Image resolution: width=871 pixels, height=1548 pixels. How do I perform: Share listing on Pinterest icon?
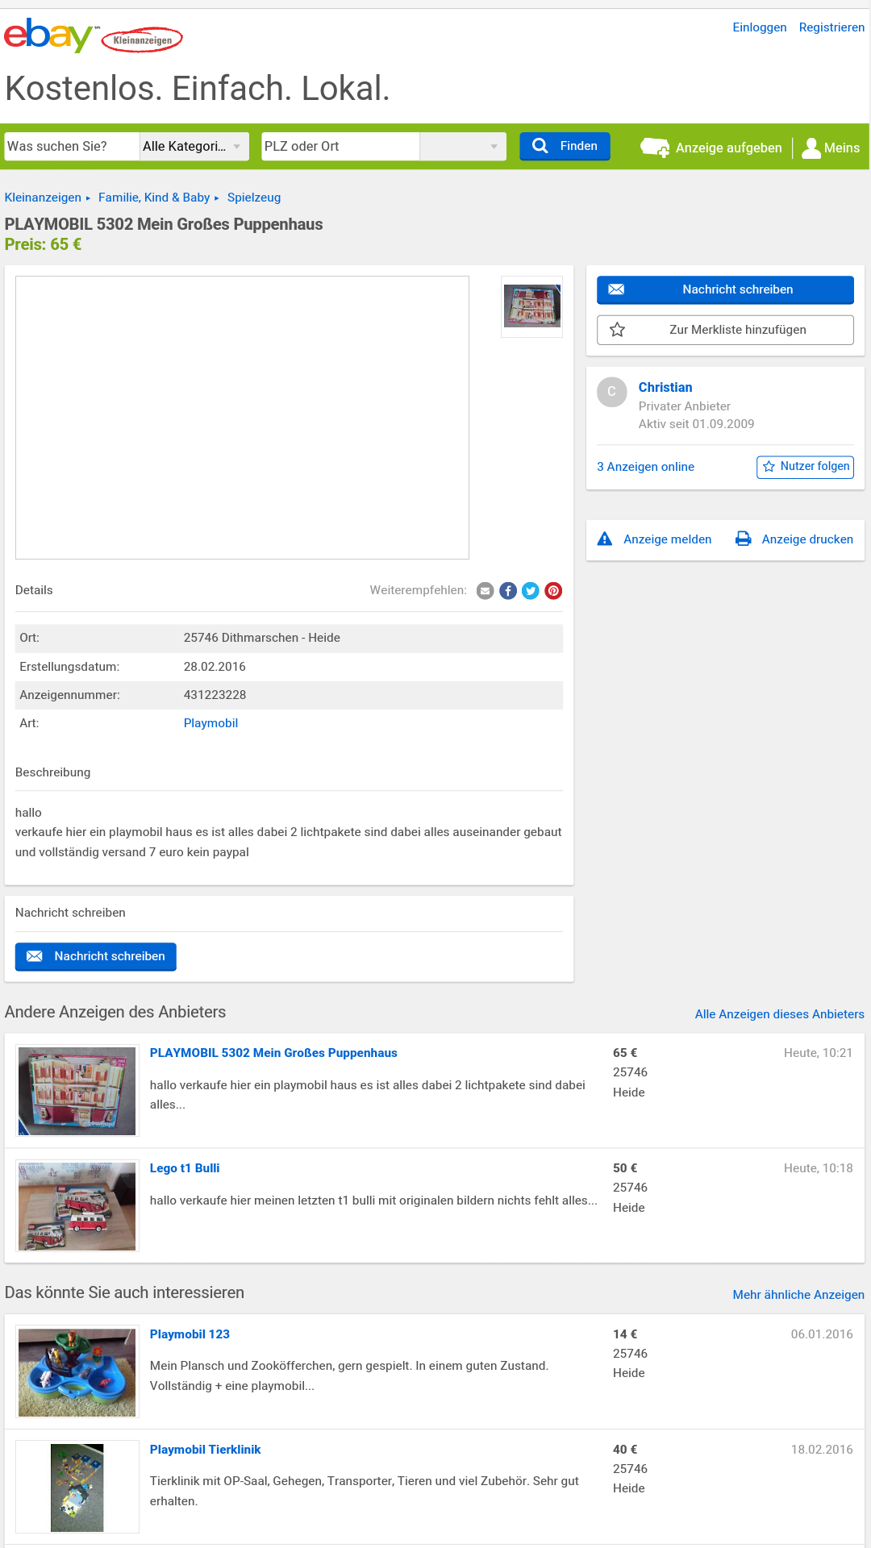[553, 591]
